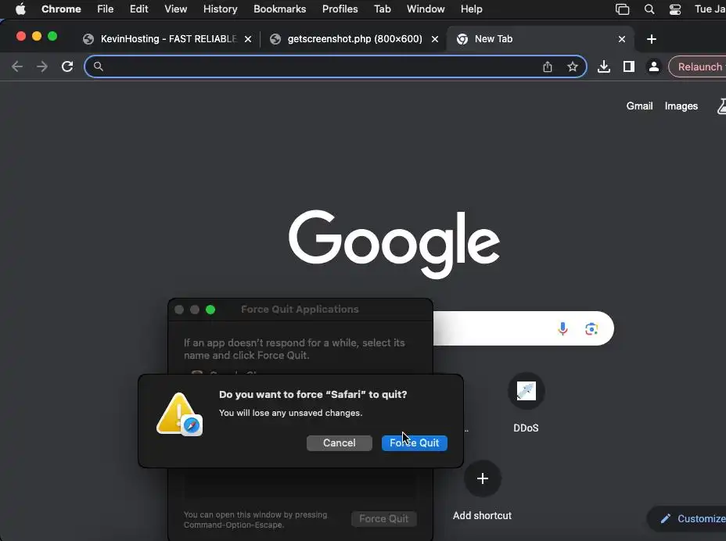
Task: Click the dimmed Force Quit button in window
Action: coord(384,519)
